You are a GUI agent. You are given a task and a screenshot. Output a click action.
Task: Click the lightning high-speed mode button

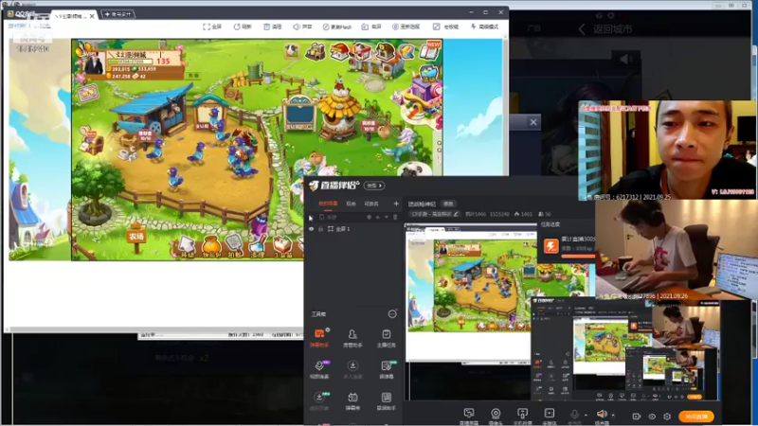click(x=484, y=27)
